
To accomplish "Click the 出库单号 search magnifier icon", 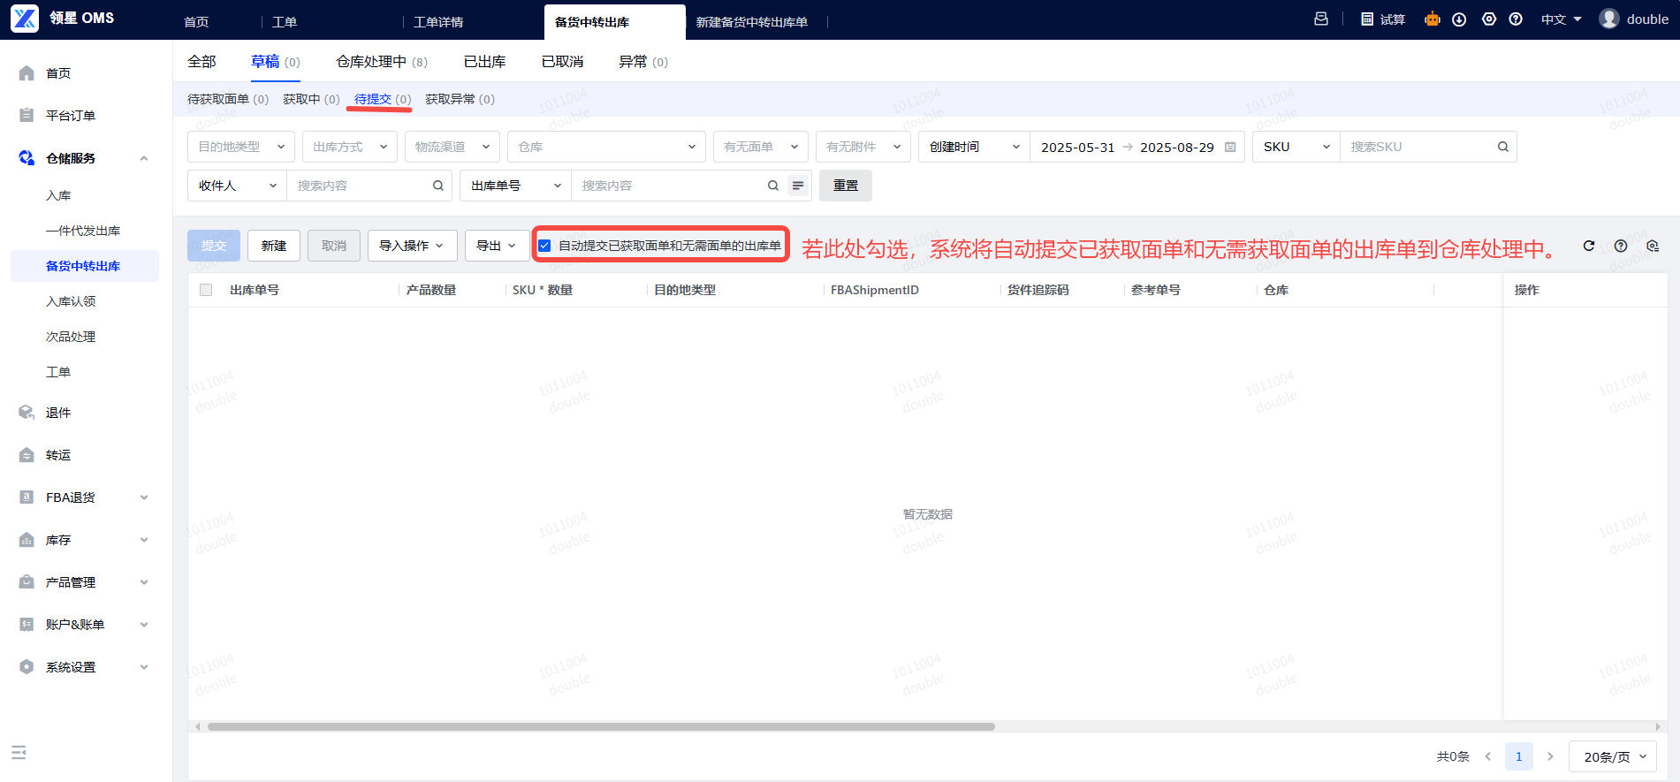I will (x=772, y=186).
